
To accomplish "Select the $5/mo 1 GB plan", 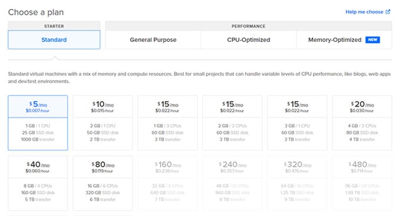I will click(x=38, y=123).
